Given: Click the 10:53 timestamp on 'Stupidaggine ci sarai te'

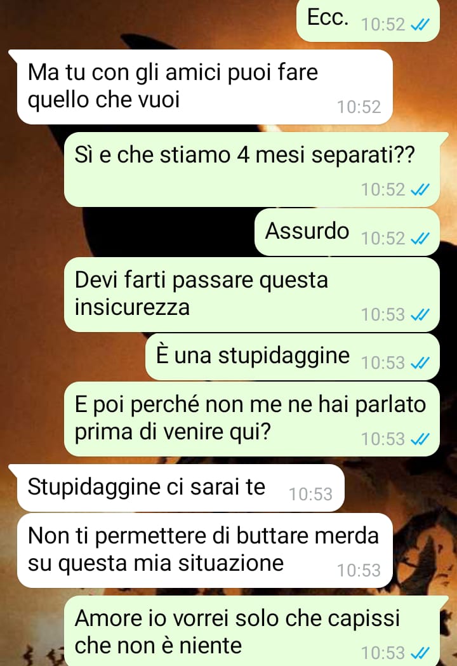Looking at the screenshot, I should pyautogui.click(x=310, y=495).
